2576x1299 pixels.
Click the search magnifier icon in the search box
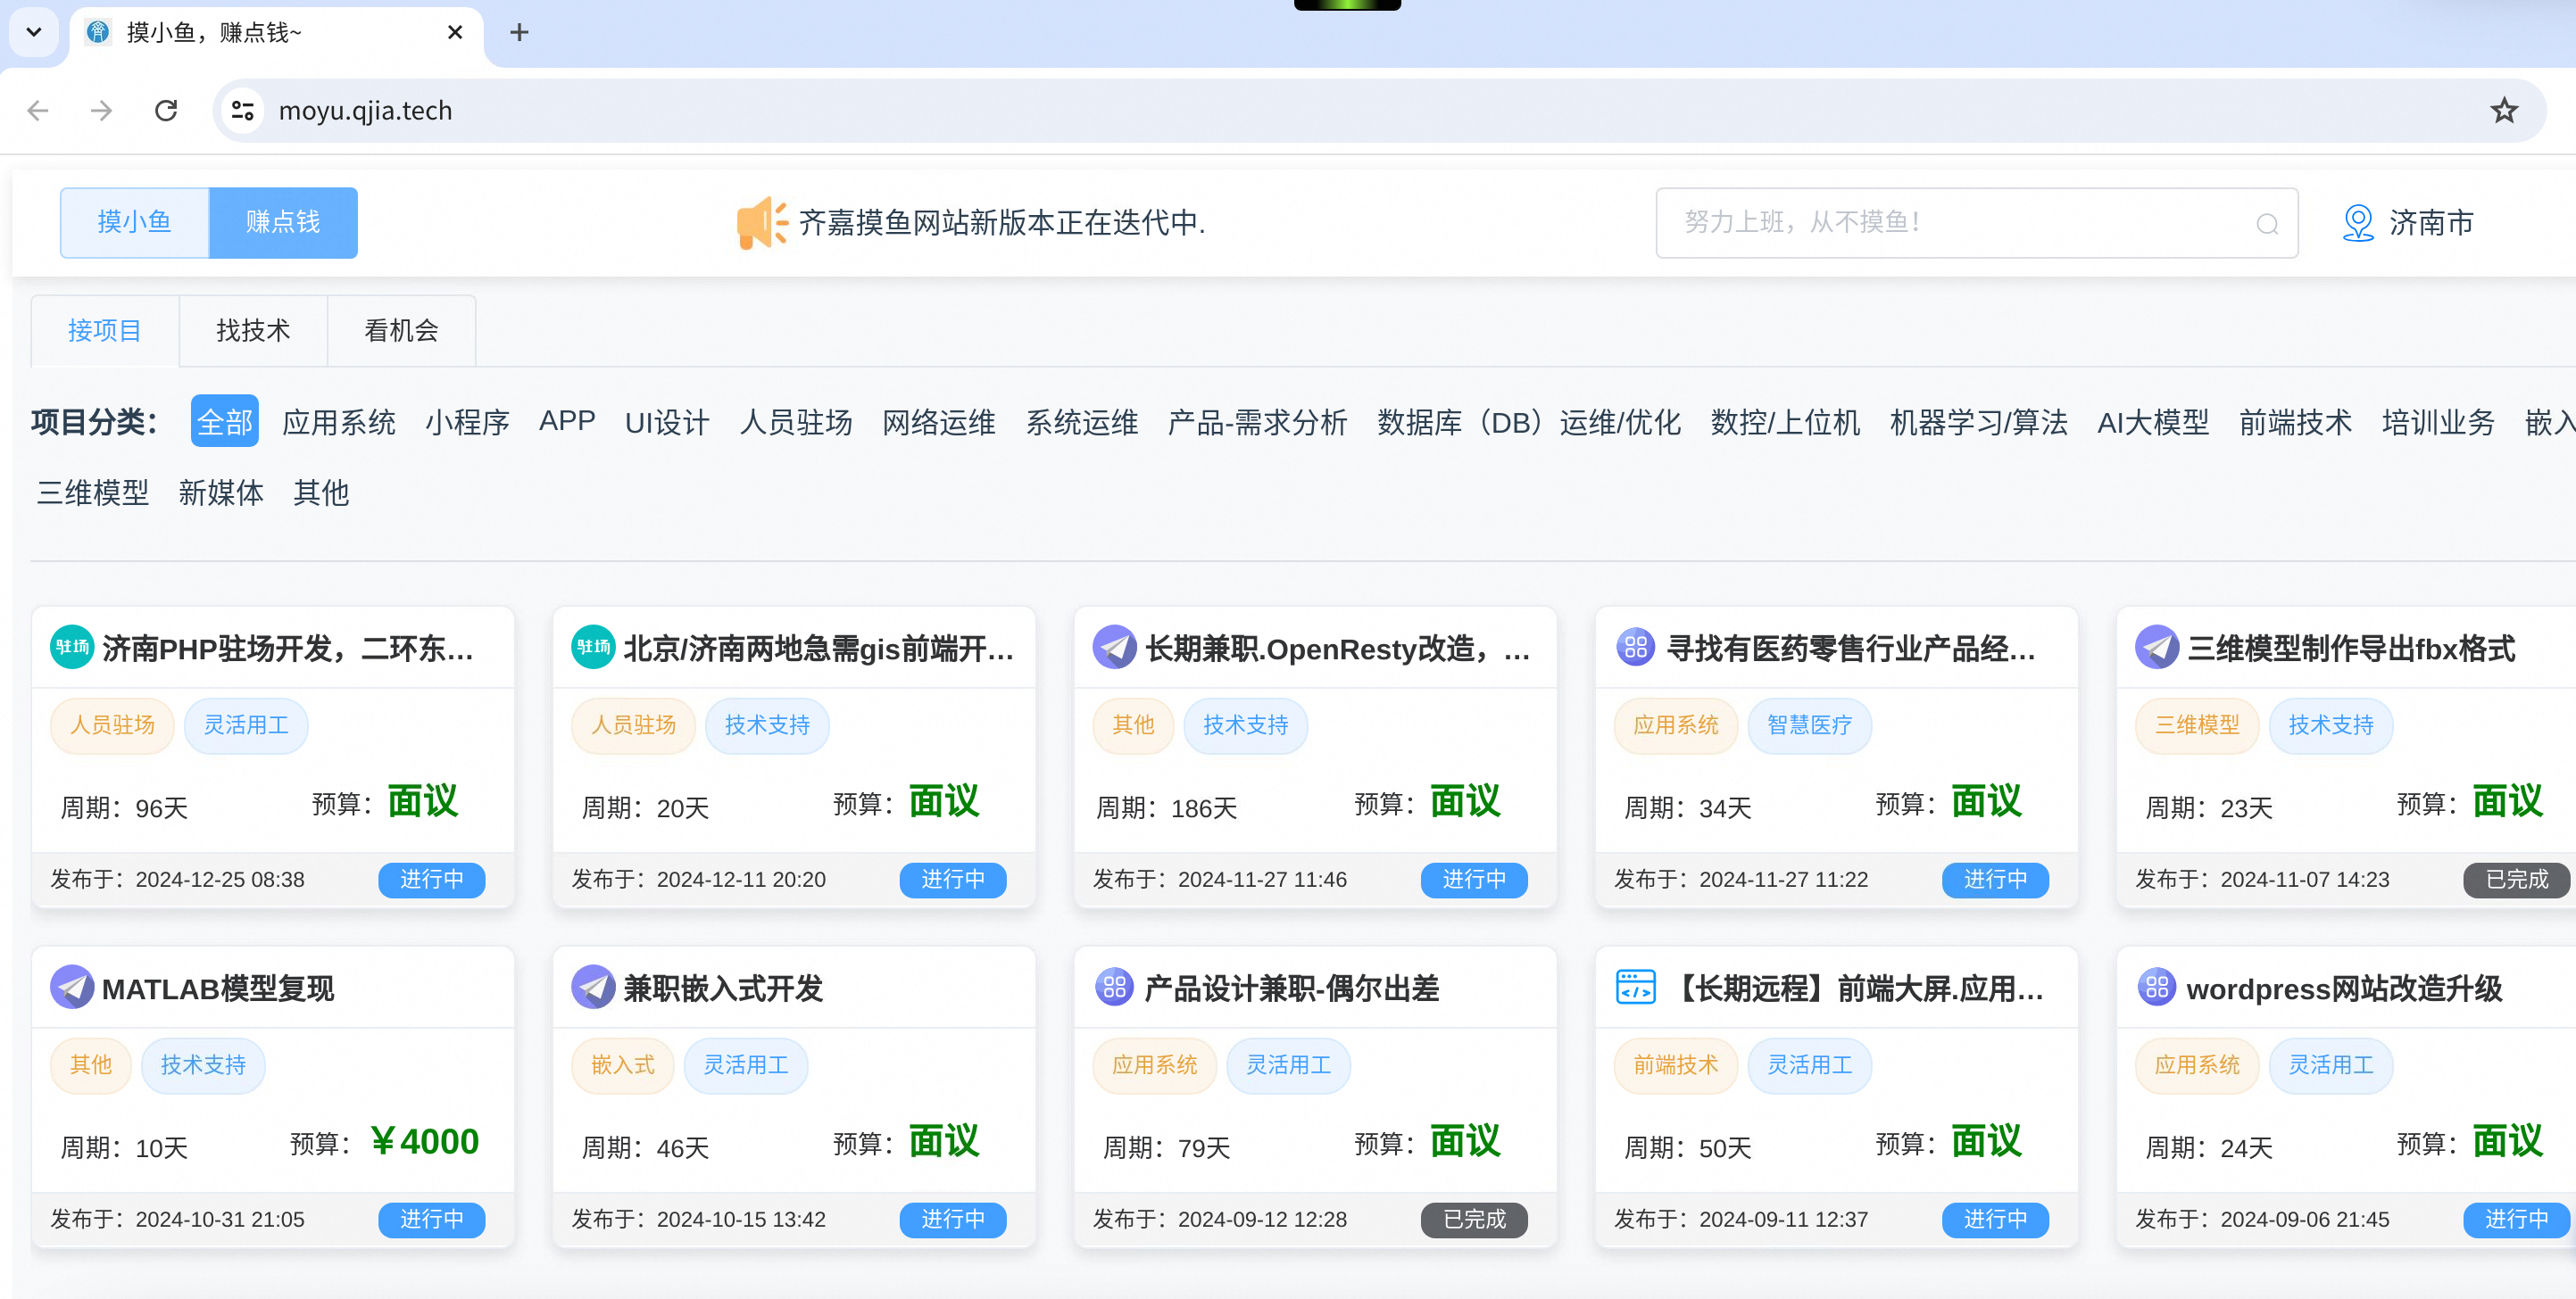[x=2266, y=224]
